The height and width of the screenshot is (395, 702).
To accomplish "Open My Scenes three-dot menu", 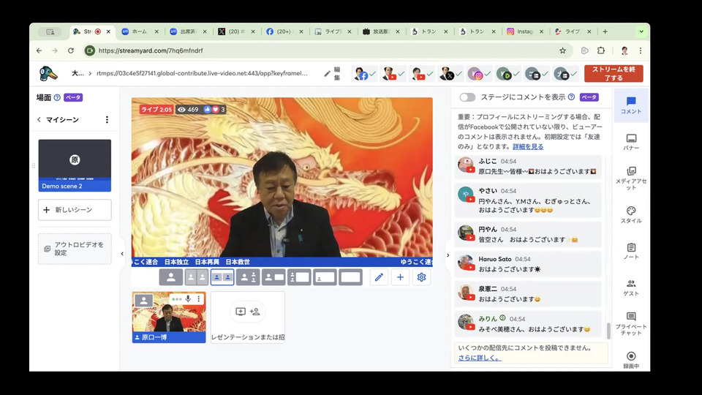I will coord(107,119).
